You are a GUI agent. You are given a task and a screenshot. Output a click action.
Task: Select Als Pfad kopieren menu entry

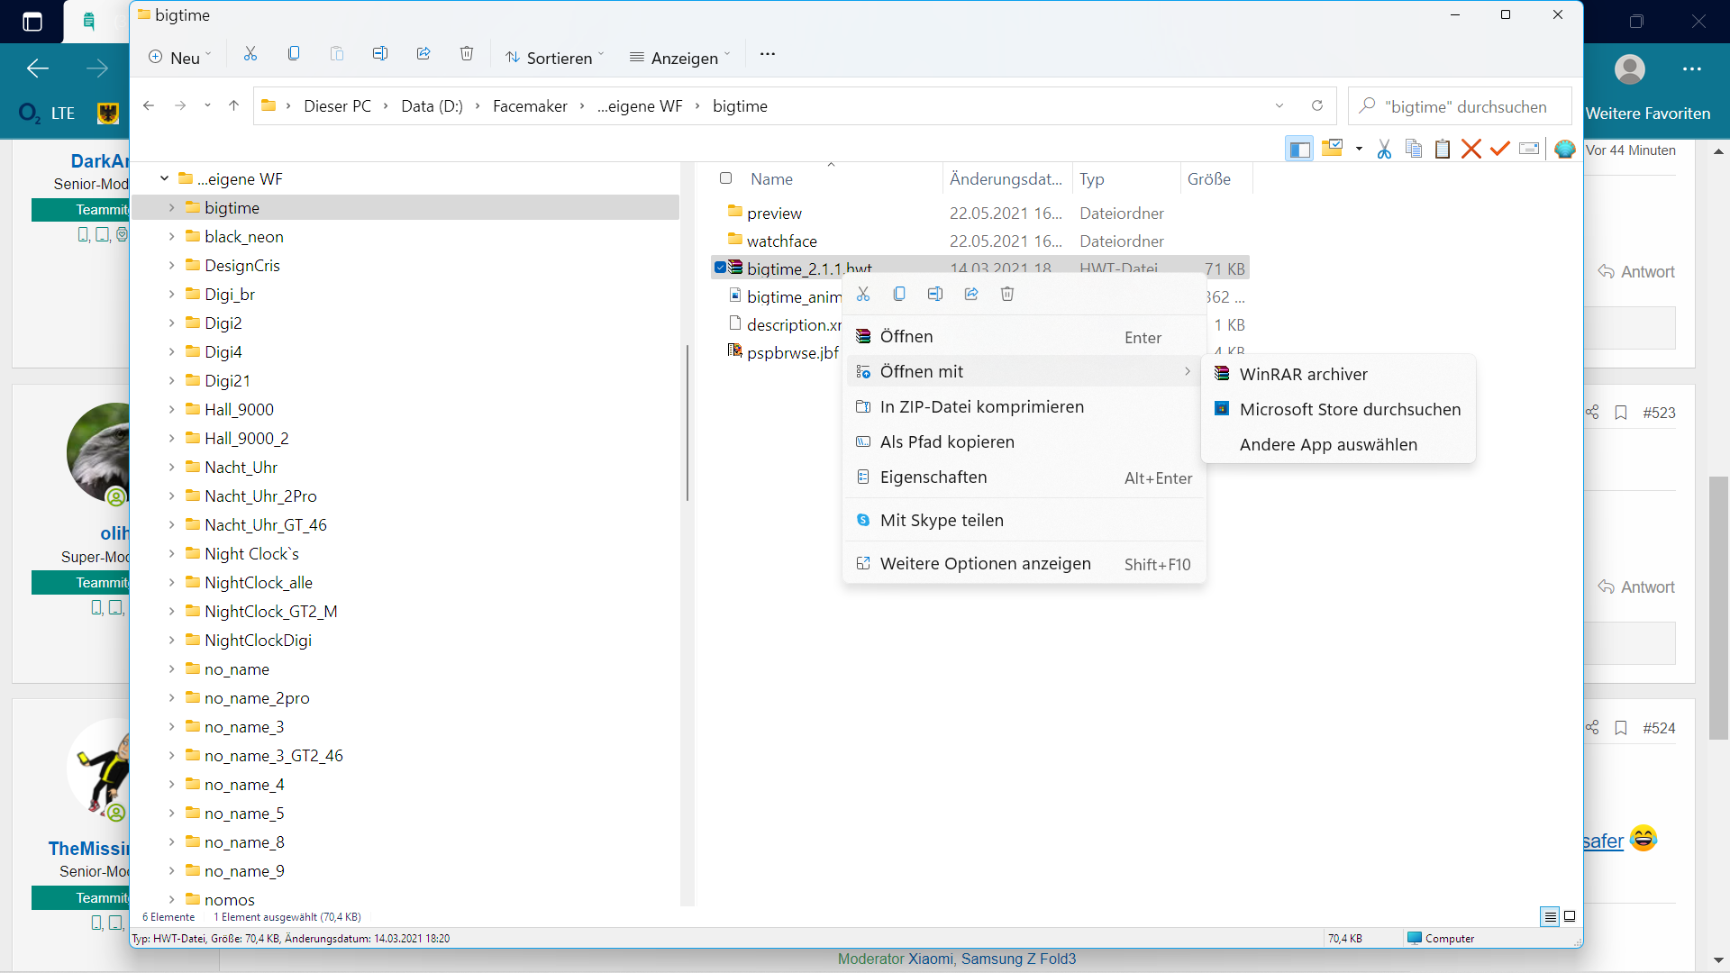click(1024, 441)
